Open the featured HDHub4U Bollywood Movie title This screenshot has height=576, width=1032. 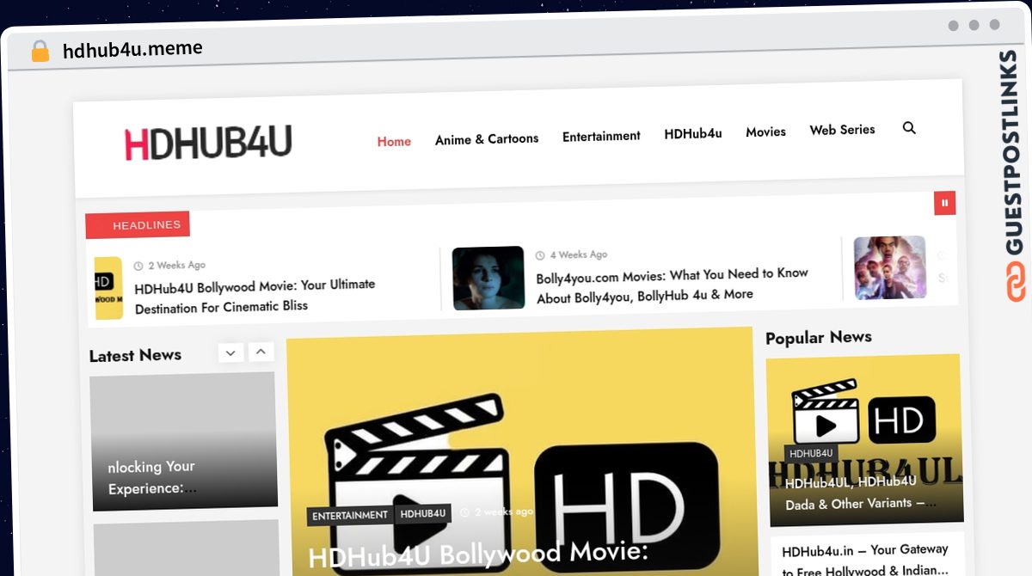pyautogui.click(x=478, y=555)
